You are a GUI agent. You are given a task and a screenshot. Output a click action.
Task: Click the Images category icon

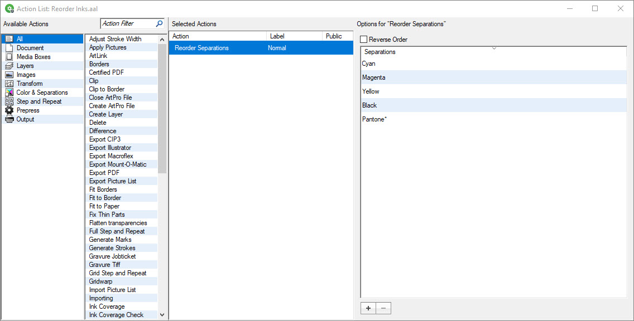9,75
